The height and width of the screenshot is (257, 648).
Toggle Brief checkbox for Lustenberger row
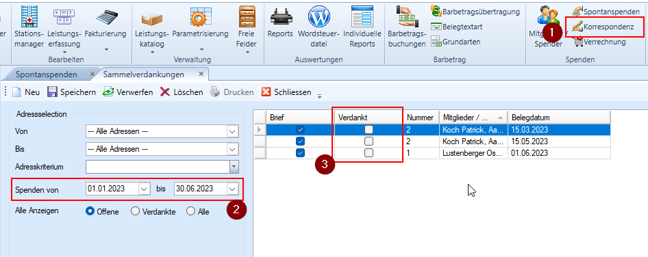click(x=301, y=152)
